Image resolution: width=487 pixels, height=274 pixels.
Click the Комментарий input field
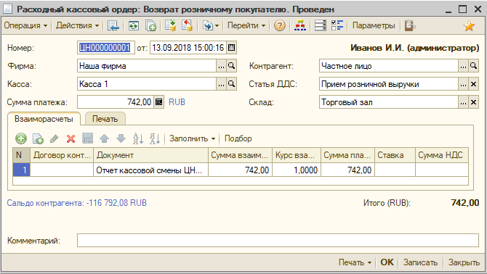(278, 241)
